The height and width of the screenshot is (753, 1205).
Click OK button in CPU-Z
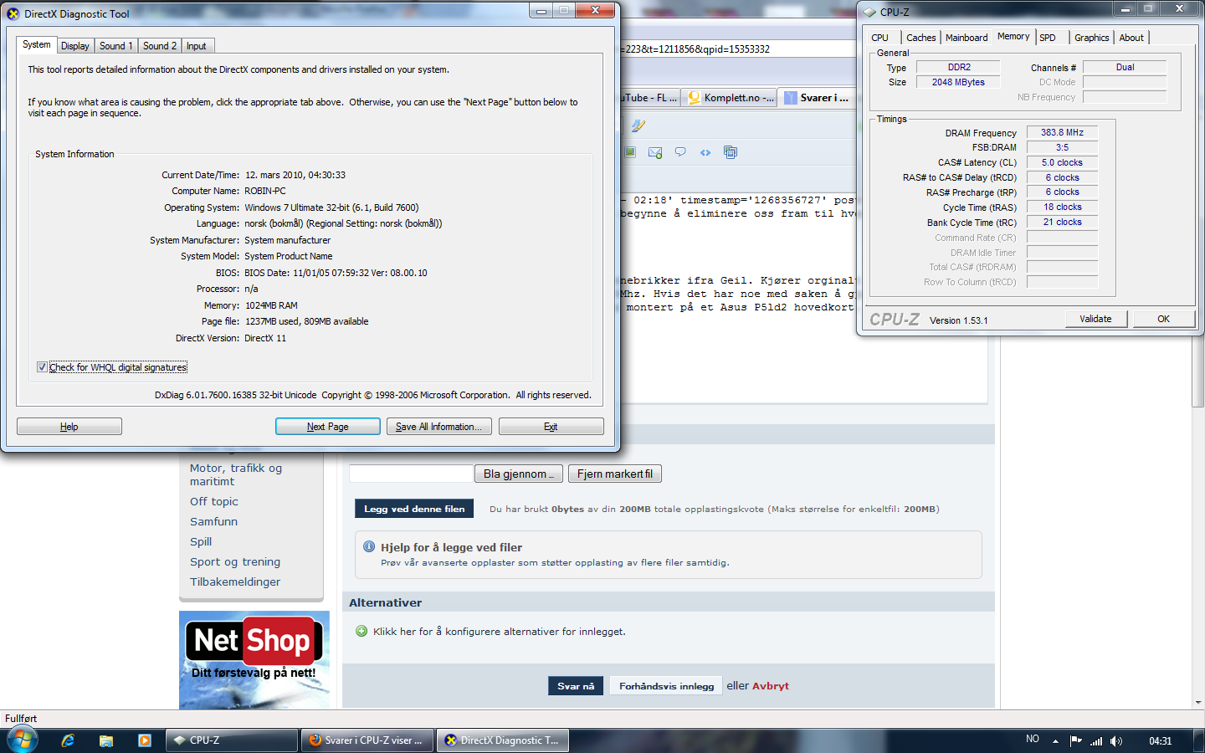1164,319
